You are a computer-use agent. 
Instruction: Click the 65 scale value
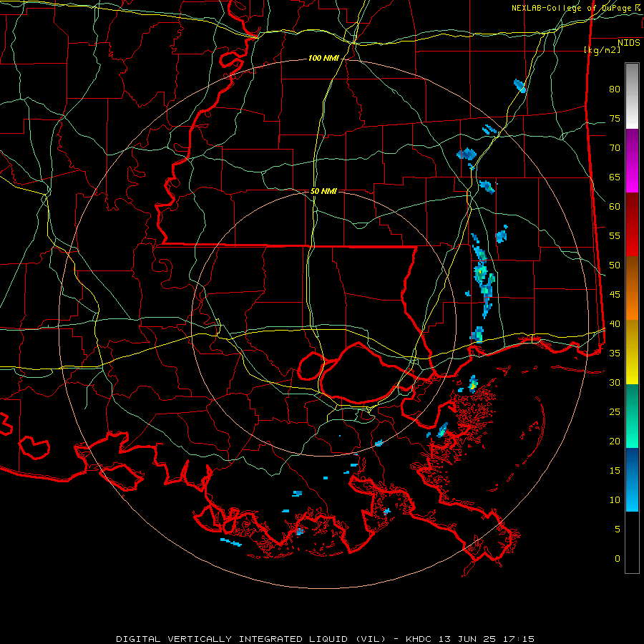[615, 177]
